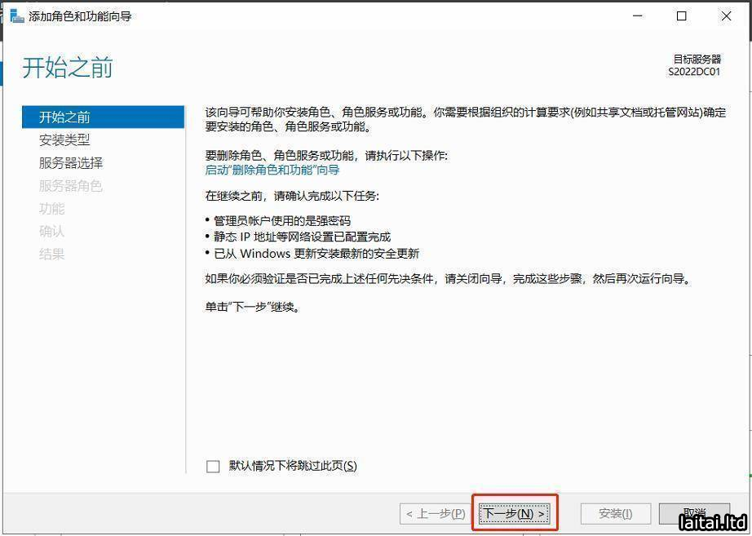The width and height of the screenshot is (752, 536).
Task: Select the 结果 step in the sidebar
Action: [x=51, y=254]
